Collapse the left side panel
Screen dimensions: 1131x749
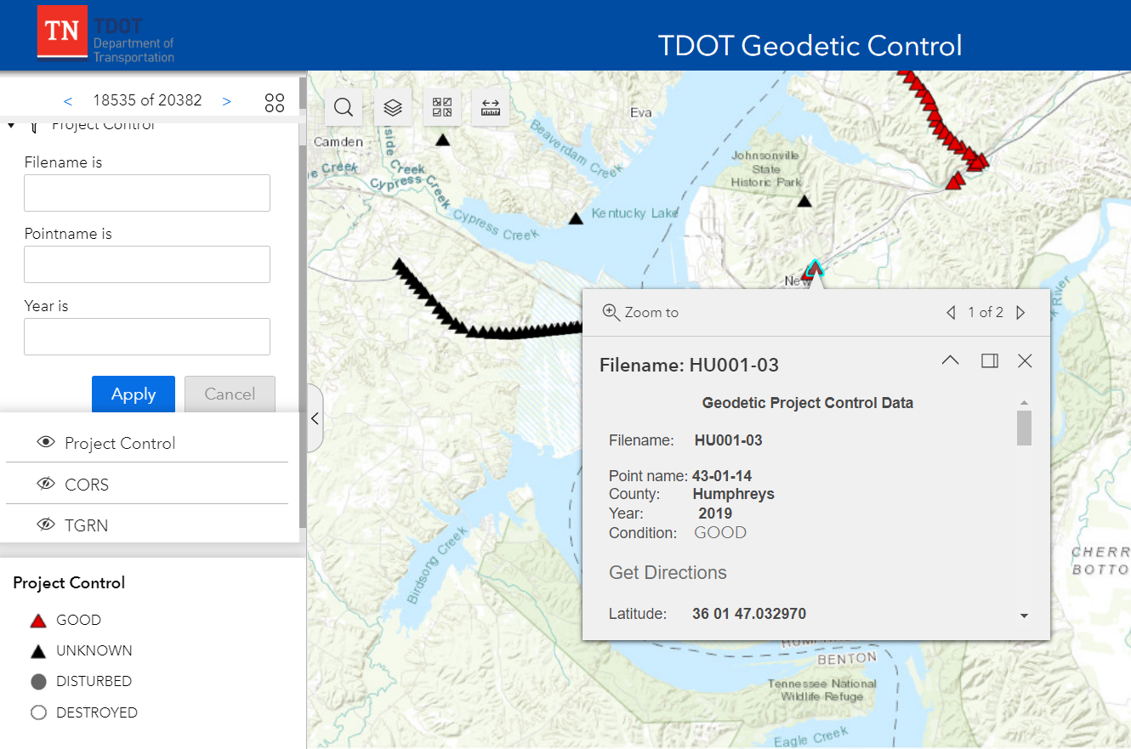click(x=315, y=418)
